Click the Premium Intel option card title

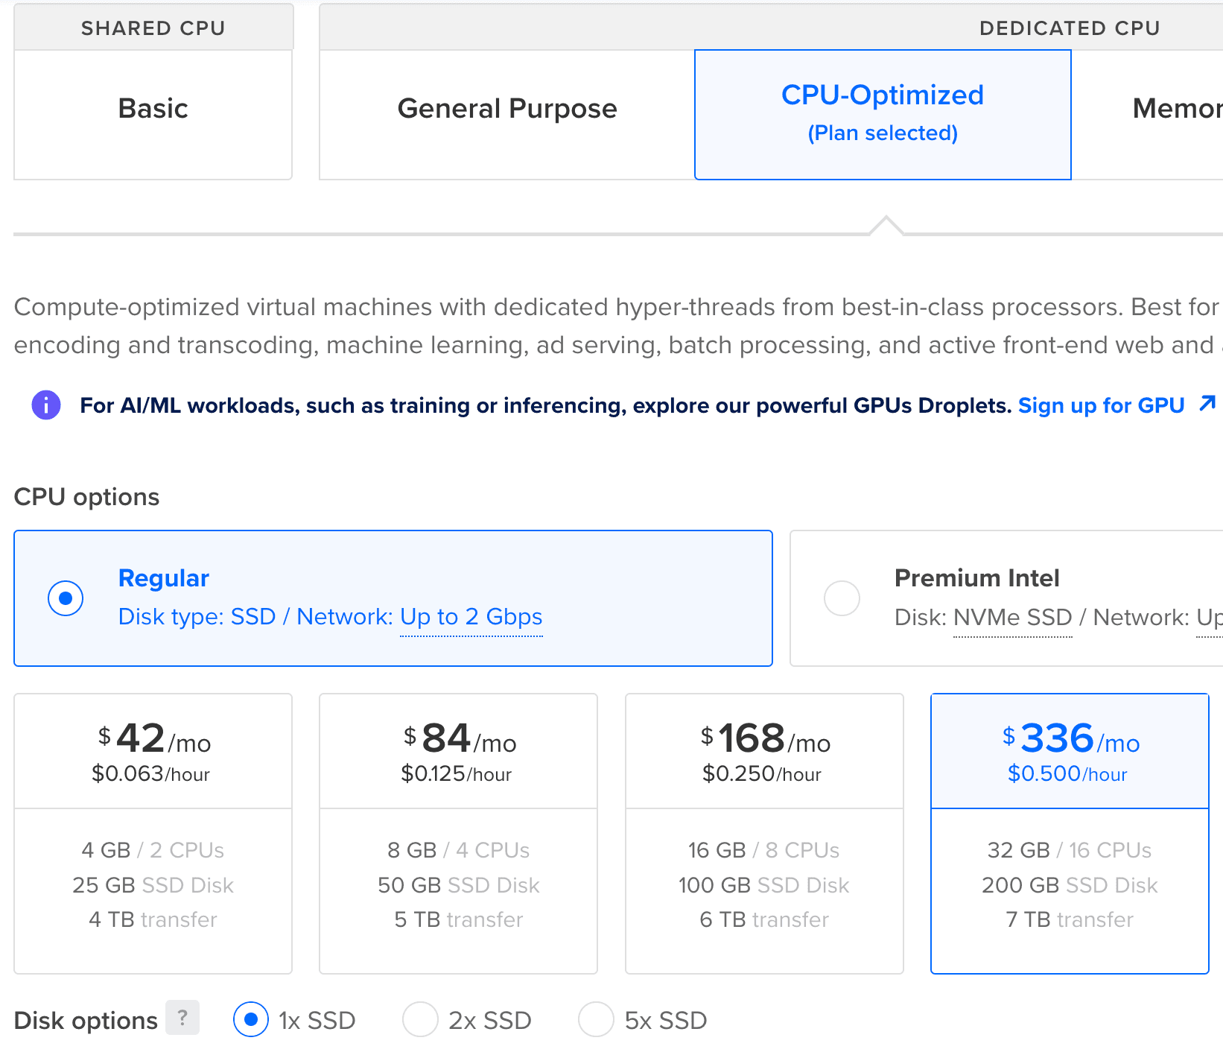click(976, 578)
